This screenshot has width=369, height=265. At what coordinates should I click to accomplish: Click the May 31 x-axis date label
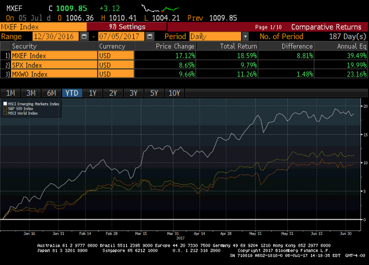point(287,233)
